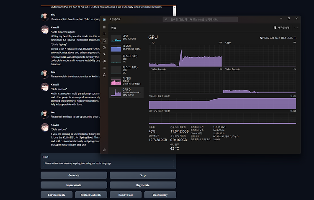The height and width of the screenshot is (200, 314).
Task: Open Services page icon in Task Manager
Action: click(x=104, y=74)
